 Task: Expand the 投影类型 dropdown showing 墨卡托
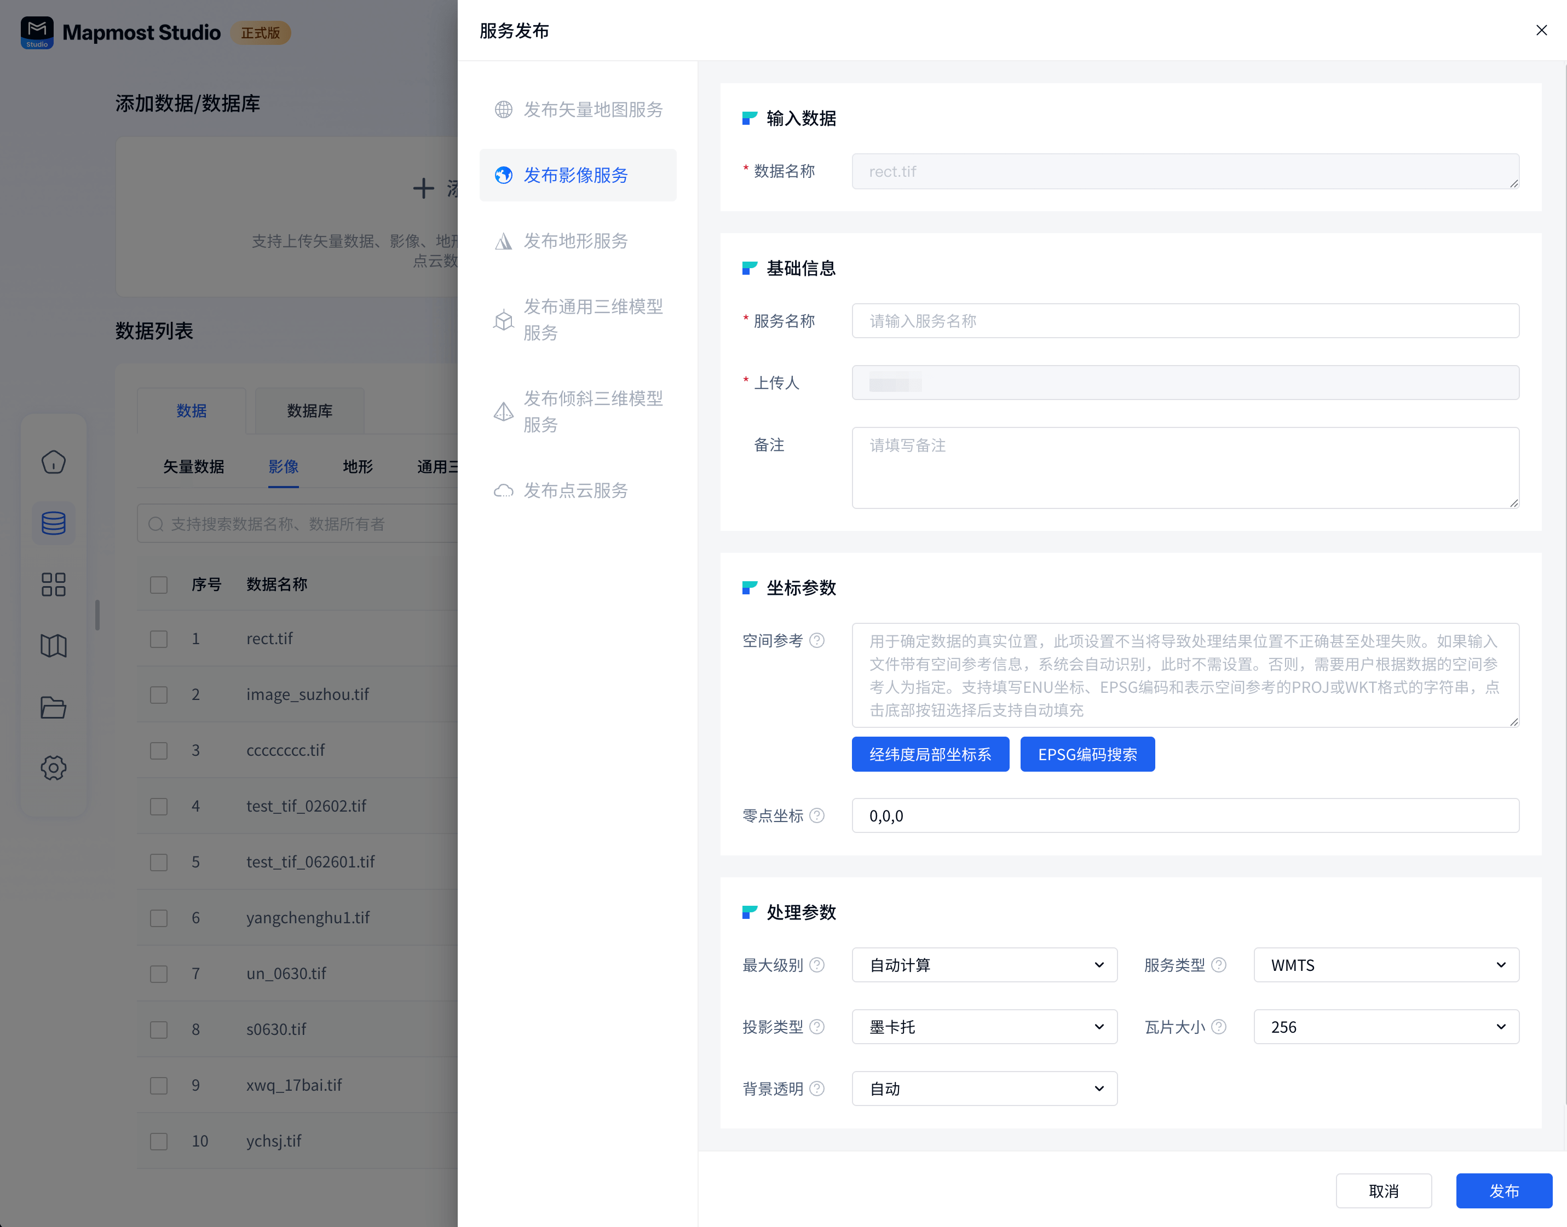coord(984,1027)
